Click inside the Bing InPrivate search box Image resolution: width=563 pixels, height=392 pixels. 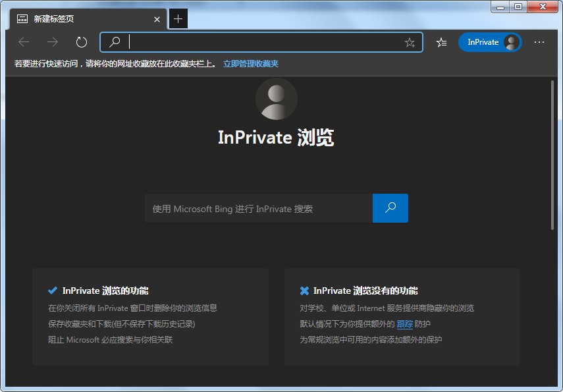pyautogui.click(x=257, y=208)
